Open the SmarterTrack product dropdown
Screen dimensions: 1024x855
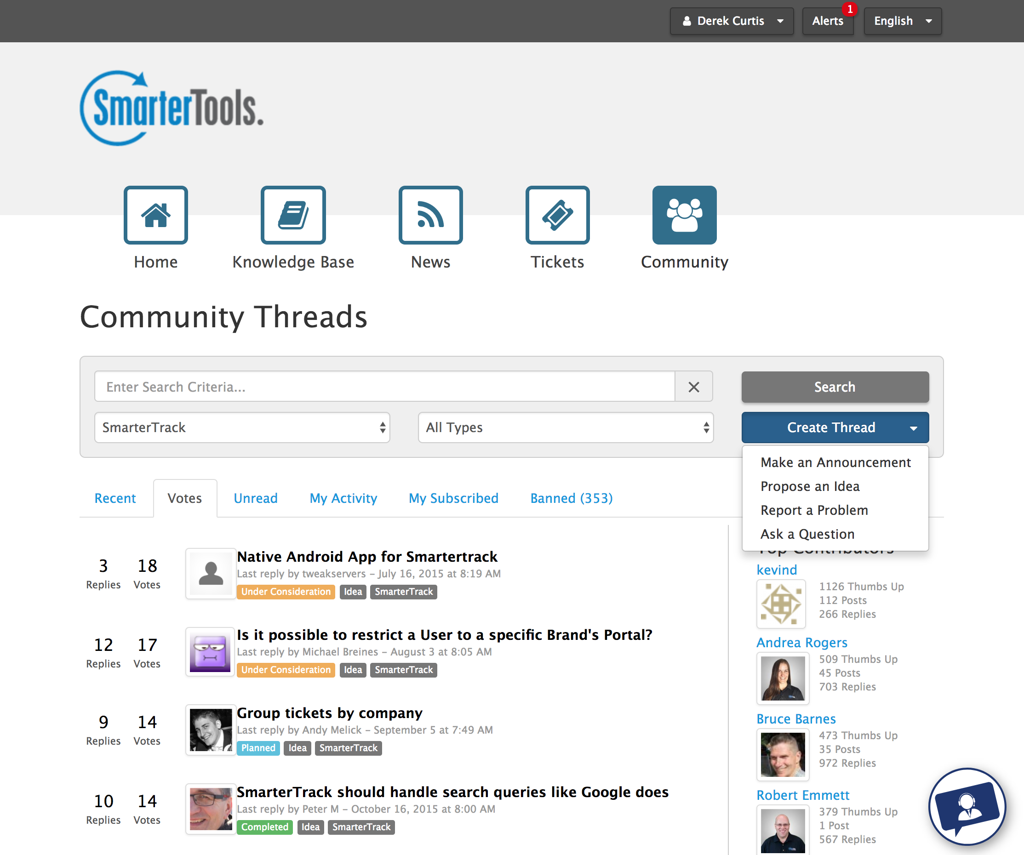(x=242, y=427)
